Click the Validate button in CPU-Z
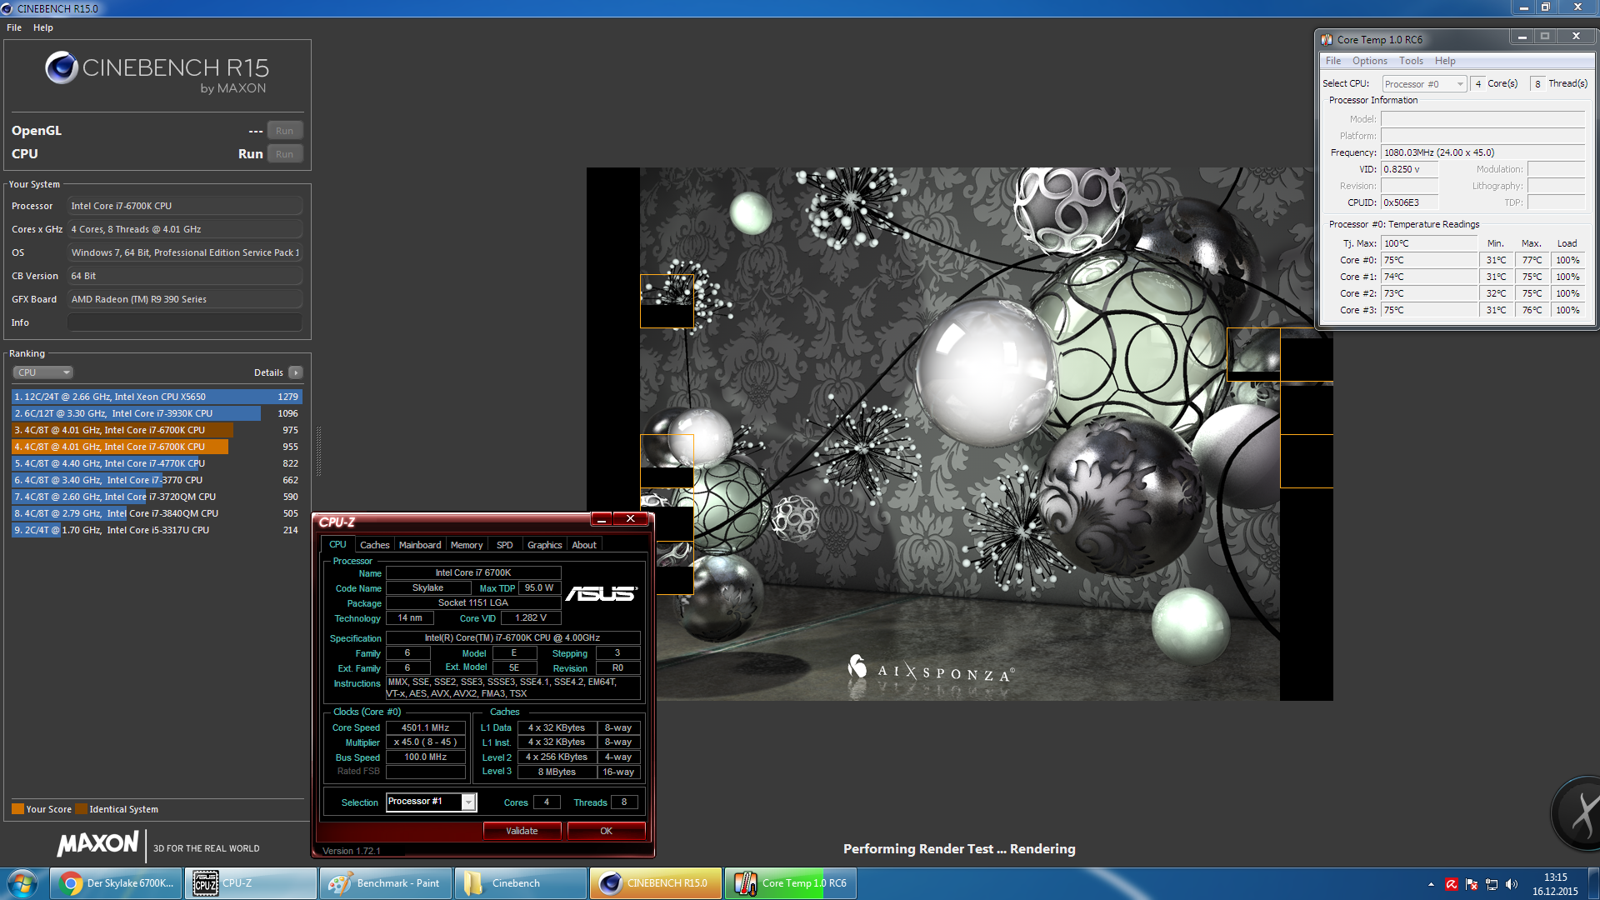Screen dimensions: 1600x900 point(522,831)
